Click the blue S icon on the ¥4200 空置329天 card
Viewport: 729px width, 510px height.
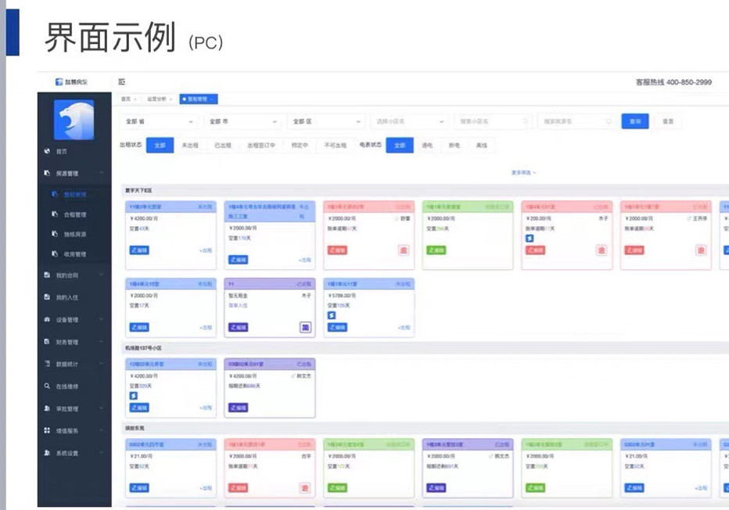[134, 396]
